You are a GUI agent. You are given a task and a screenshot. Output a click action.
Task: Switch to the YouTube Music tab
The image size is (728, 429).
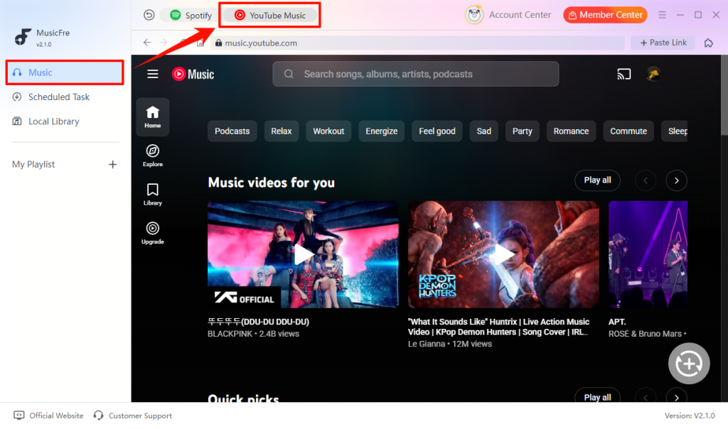[x=269, y=16]
